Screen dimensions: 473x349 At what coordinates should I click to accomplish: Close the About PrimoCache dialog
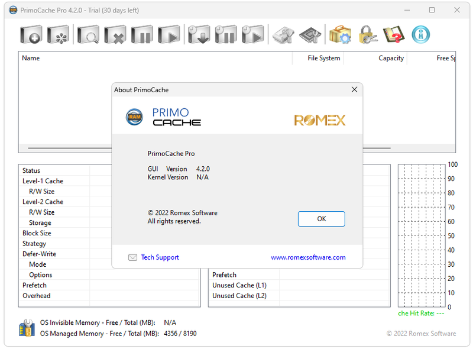[354, 90]
